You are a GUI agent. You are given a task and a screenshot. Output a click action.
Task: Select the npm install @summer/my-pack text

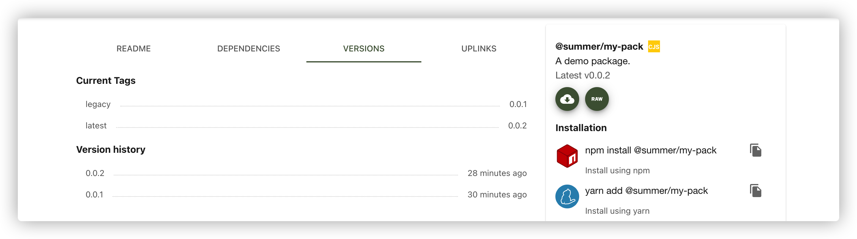[650, 150]
